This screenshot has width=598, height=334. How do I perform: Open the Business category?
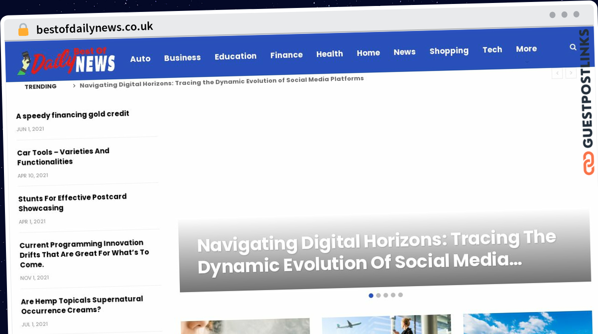[x=182, y=58]
